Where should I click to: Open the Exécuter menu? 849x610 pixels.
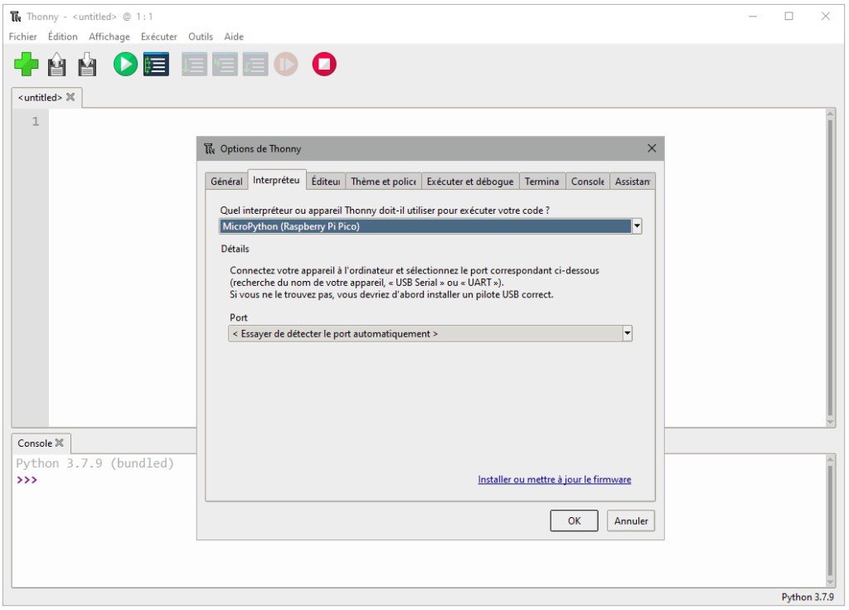(x=158, y=36)
